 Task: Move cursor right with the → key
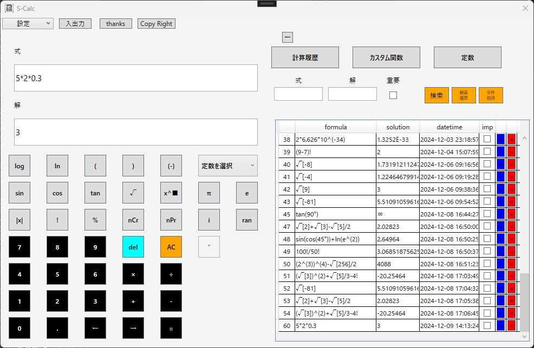[133, 329]
